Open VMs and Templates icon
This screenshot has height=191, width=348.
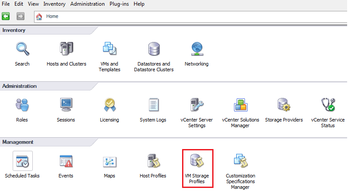[110, 49]
